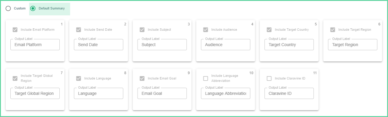Uncheck the Include Target Country checkbox
This screenshot has height=117, width=388.
click(269, 30)
